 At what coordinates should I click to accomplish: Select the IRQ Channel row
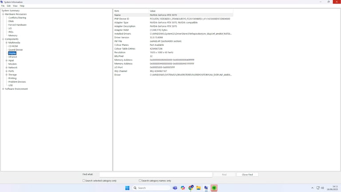click(173, 71)
